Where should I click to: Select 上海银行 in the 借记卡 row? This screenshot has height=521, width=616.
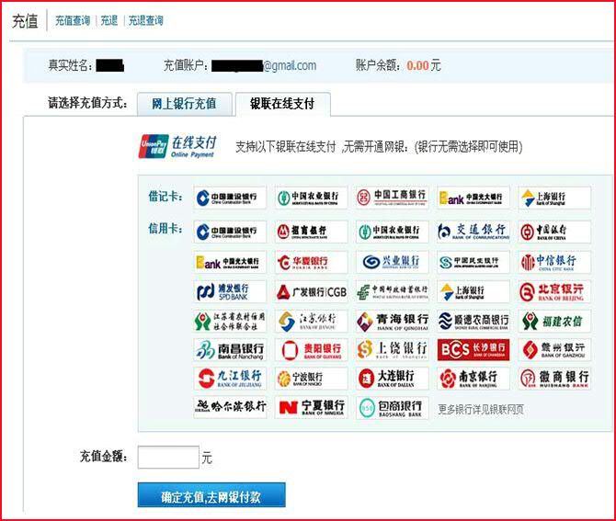[x=554, y=198]
